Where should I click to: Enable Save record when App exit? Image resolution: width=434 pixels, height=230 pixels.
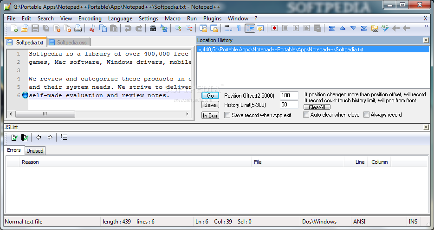[x=227, y=115]
